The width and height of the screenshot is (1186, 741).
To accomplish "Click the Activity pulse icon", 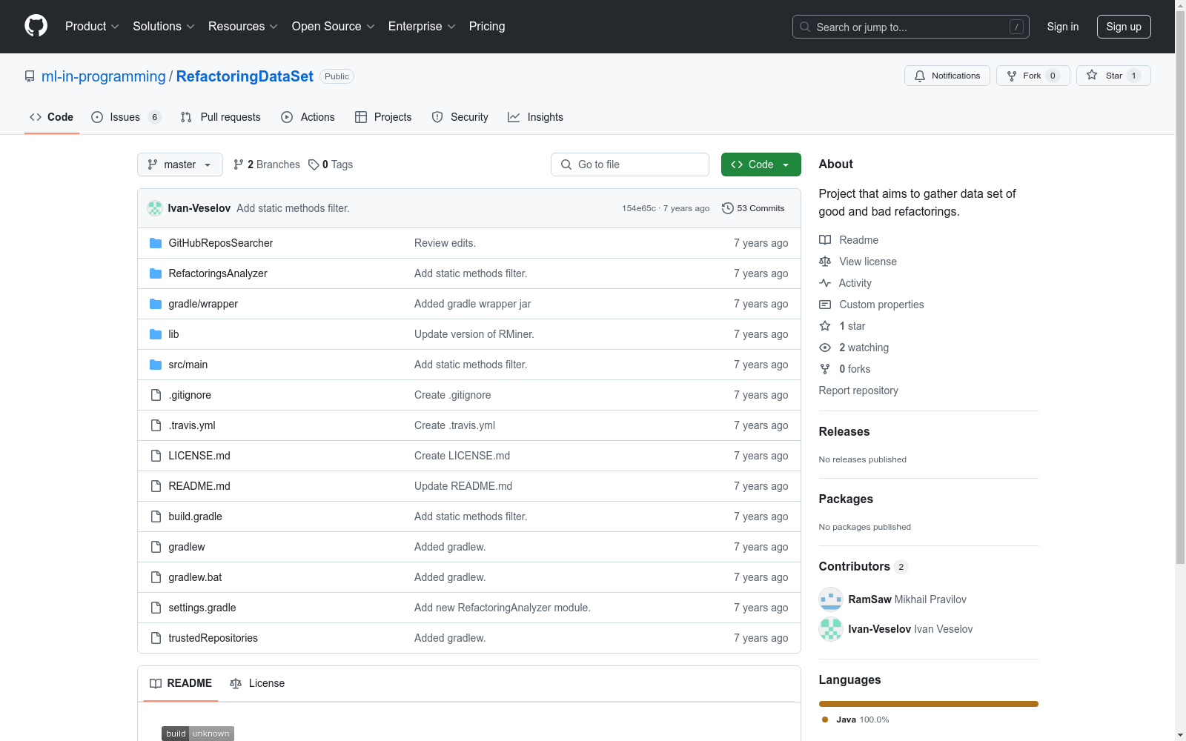I will click(825, 283).
